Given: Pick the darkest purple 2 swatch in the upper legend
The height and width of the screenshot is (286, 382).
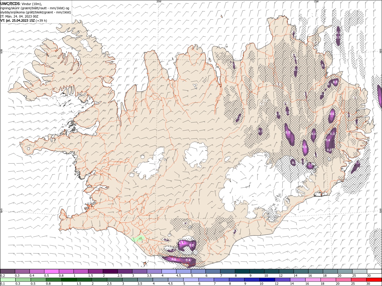Looking at the screenshot, I should point(110,271).
